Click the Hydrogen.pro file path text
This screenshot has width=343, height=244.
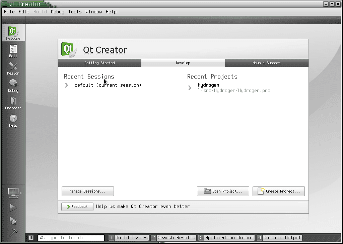[234, 90]
